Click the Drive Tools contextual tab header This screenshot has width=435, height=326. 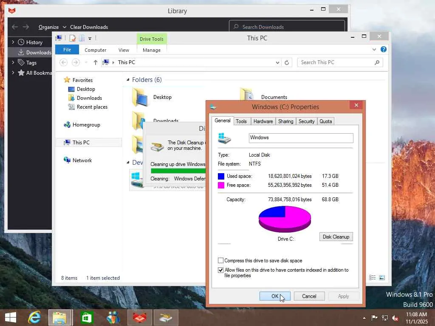click(152, 39)
